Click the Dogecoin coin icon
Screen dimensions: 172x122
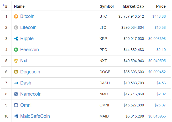click(16, 72)
